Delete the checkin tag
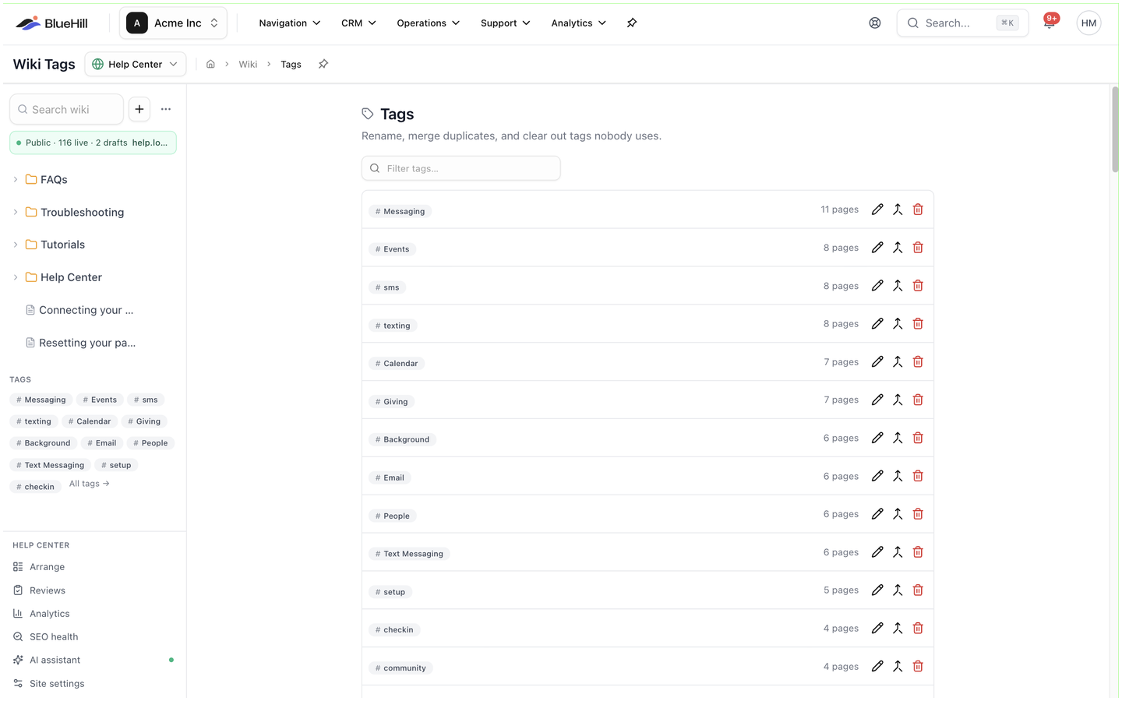 click(918, 629)
